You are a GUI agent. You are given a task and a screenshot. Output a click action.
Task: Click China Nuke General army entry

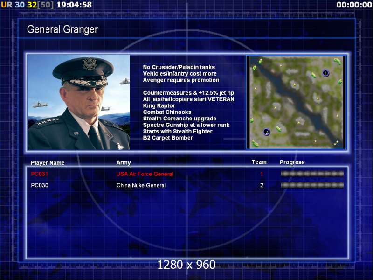click(141, 185)
